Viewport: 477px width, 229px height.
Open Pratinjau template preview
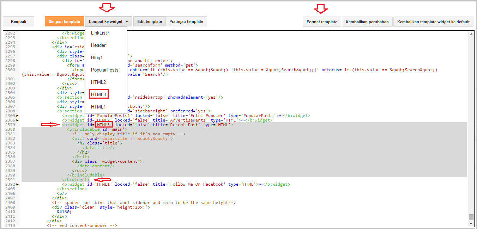point(186,21)
